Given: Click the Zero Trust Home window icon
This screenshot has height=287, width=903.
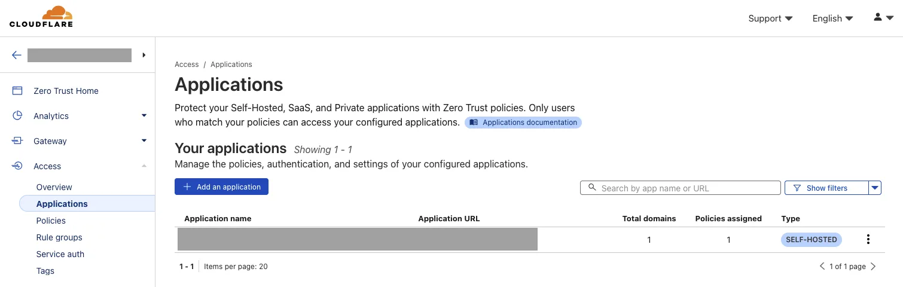Looking at the screenshot, I should point(17,91).
